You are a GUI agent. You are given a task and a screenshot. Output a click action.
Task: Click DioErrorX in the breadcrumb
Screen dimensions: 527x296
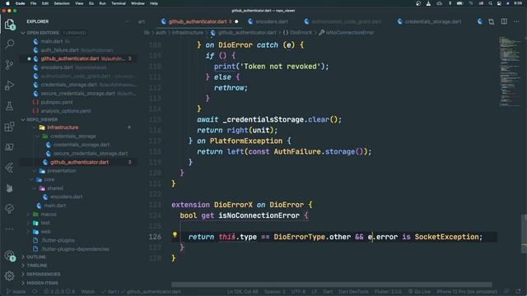point(301,33)
